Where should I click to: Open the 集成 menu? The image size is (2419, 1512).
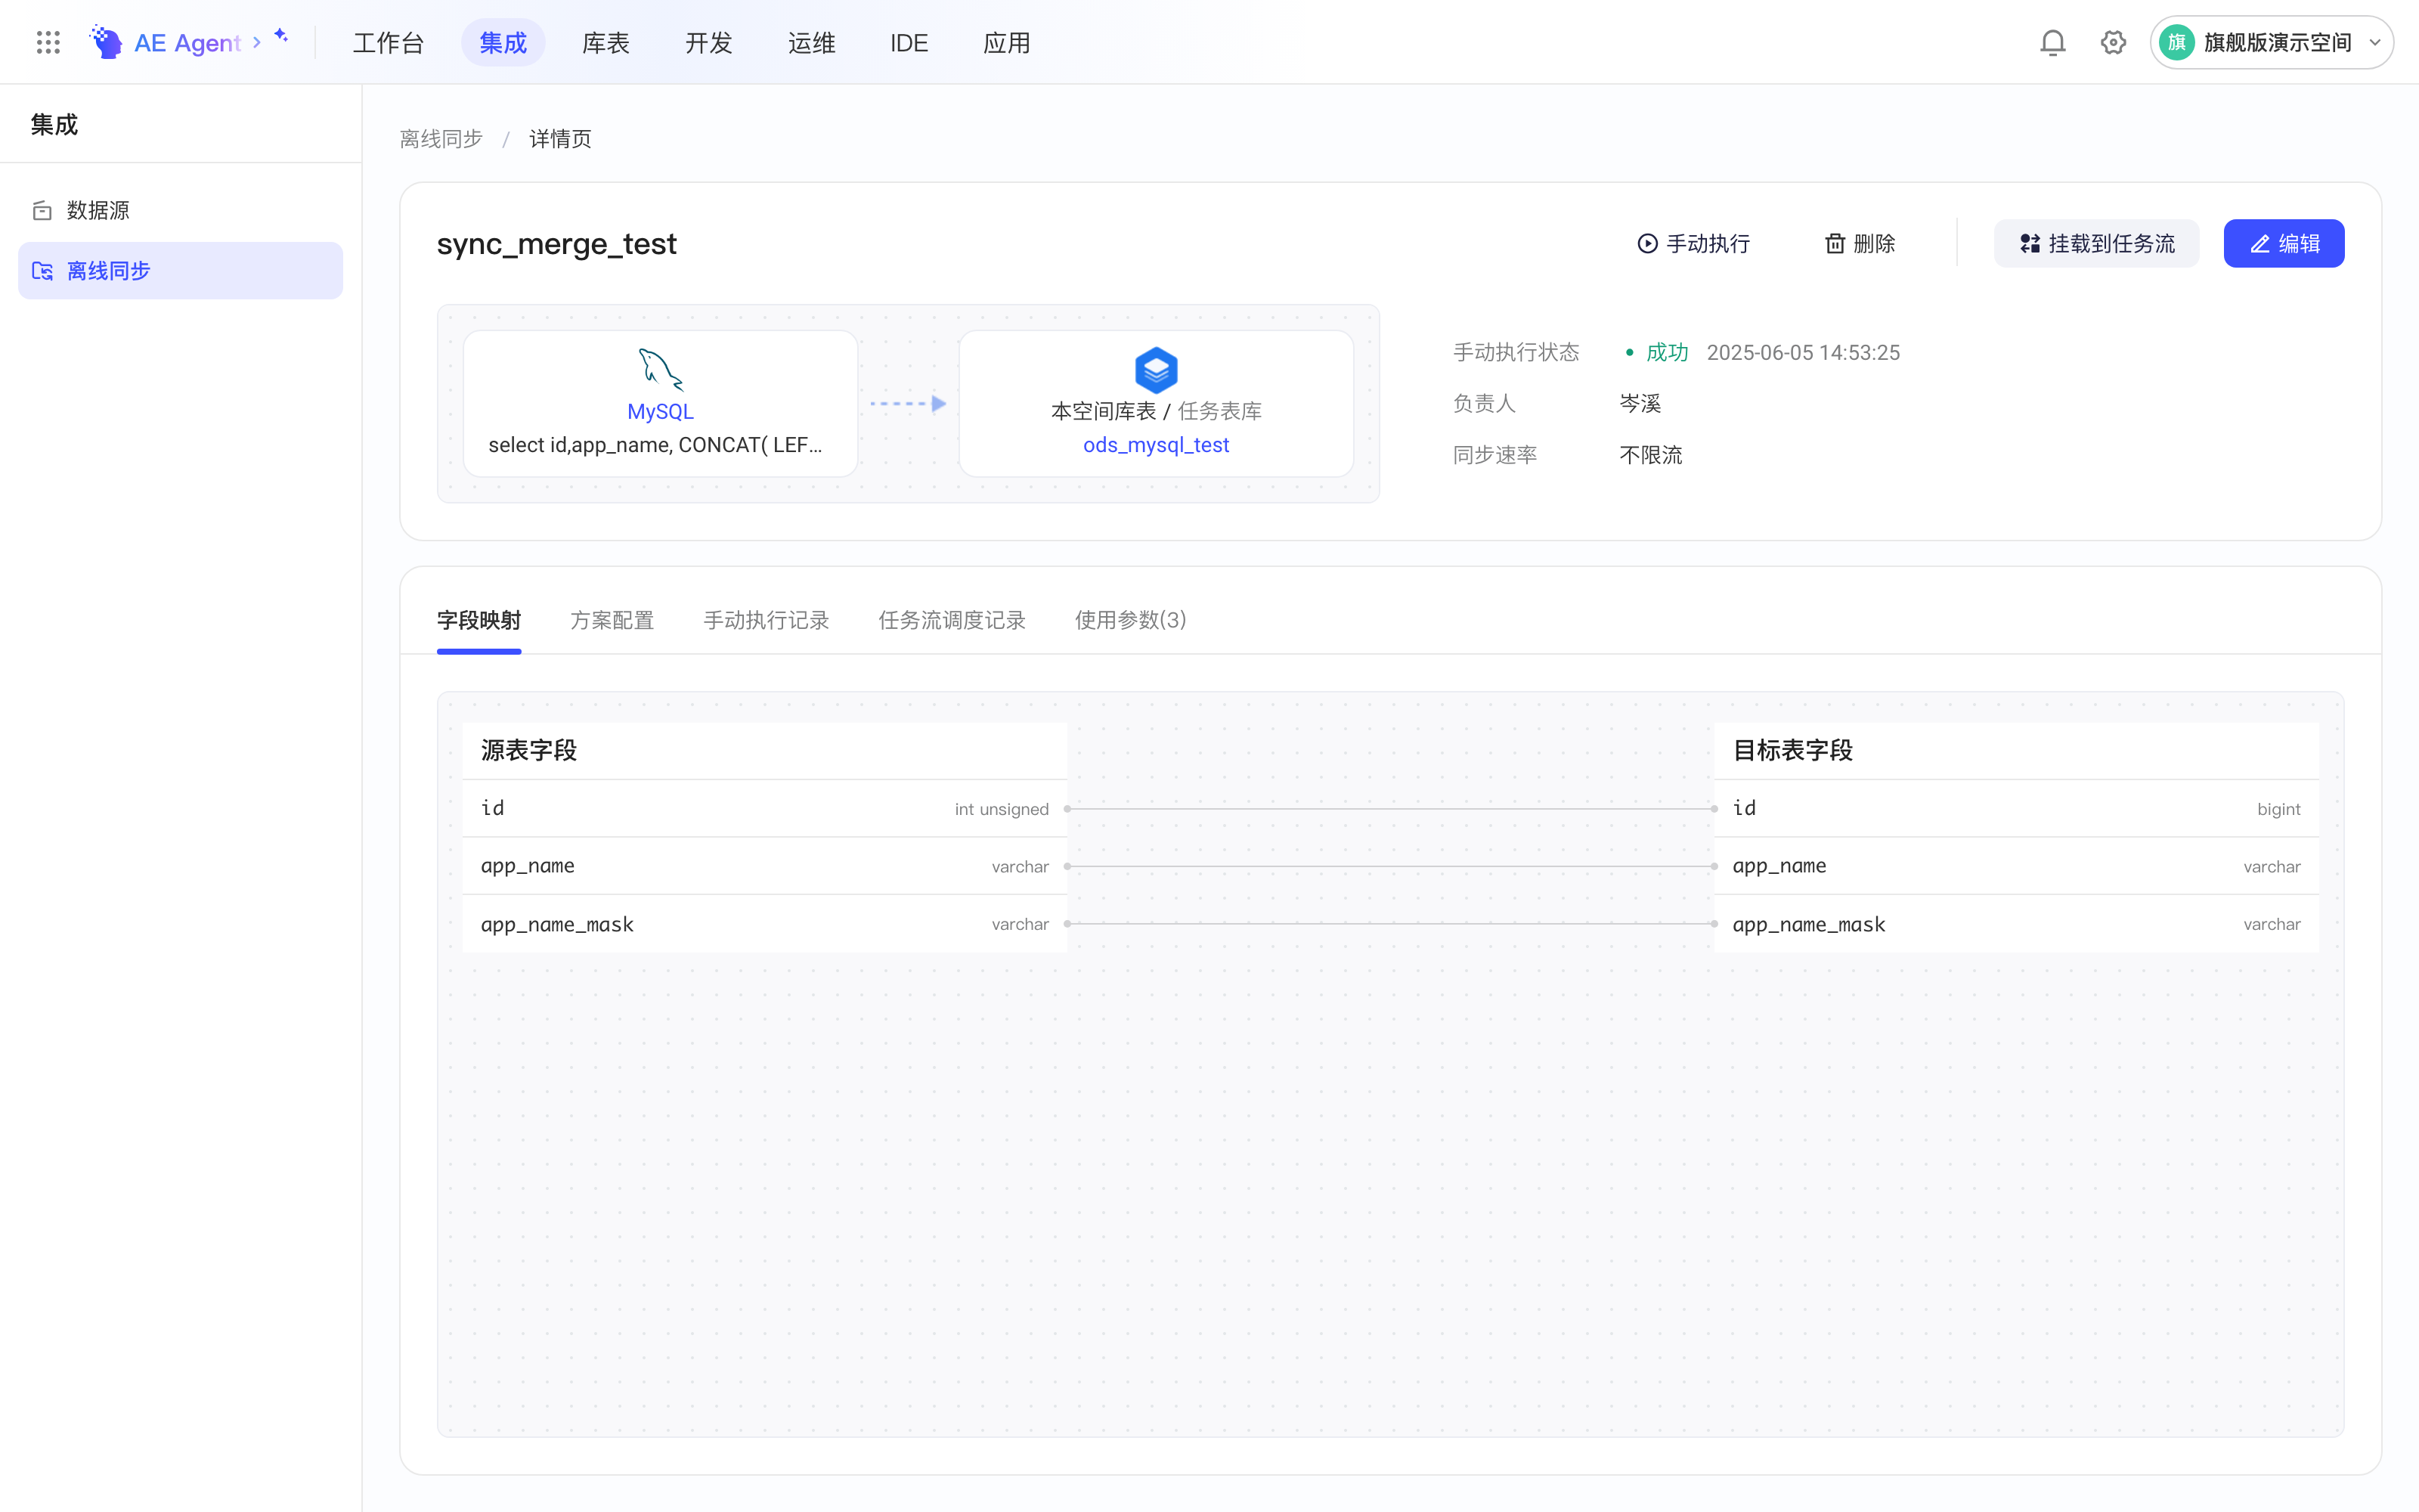pyautogui.click(x=503, y=43)
